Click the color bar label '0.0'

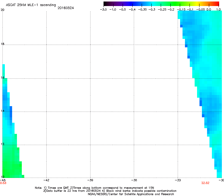209,10
